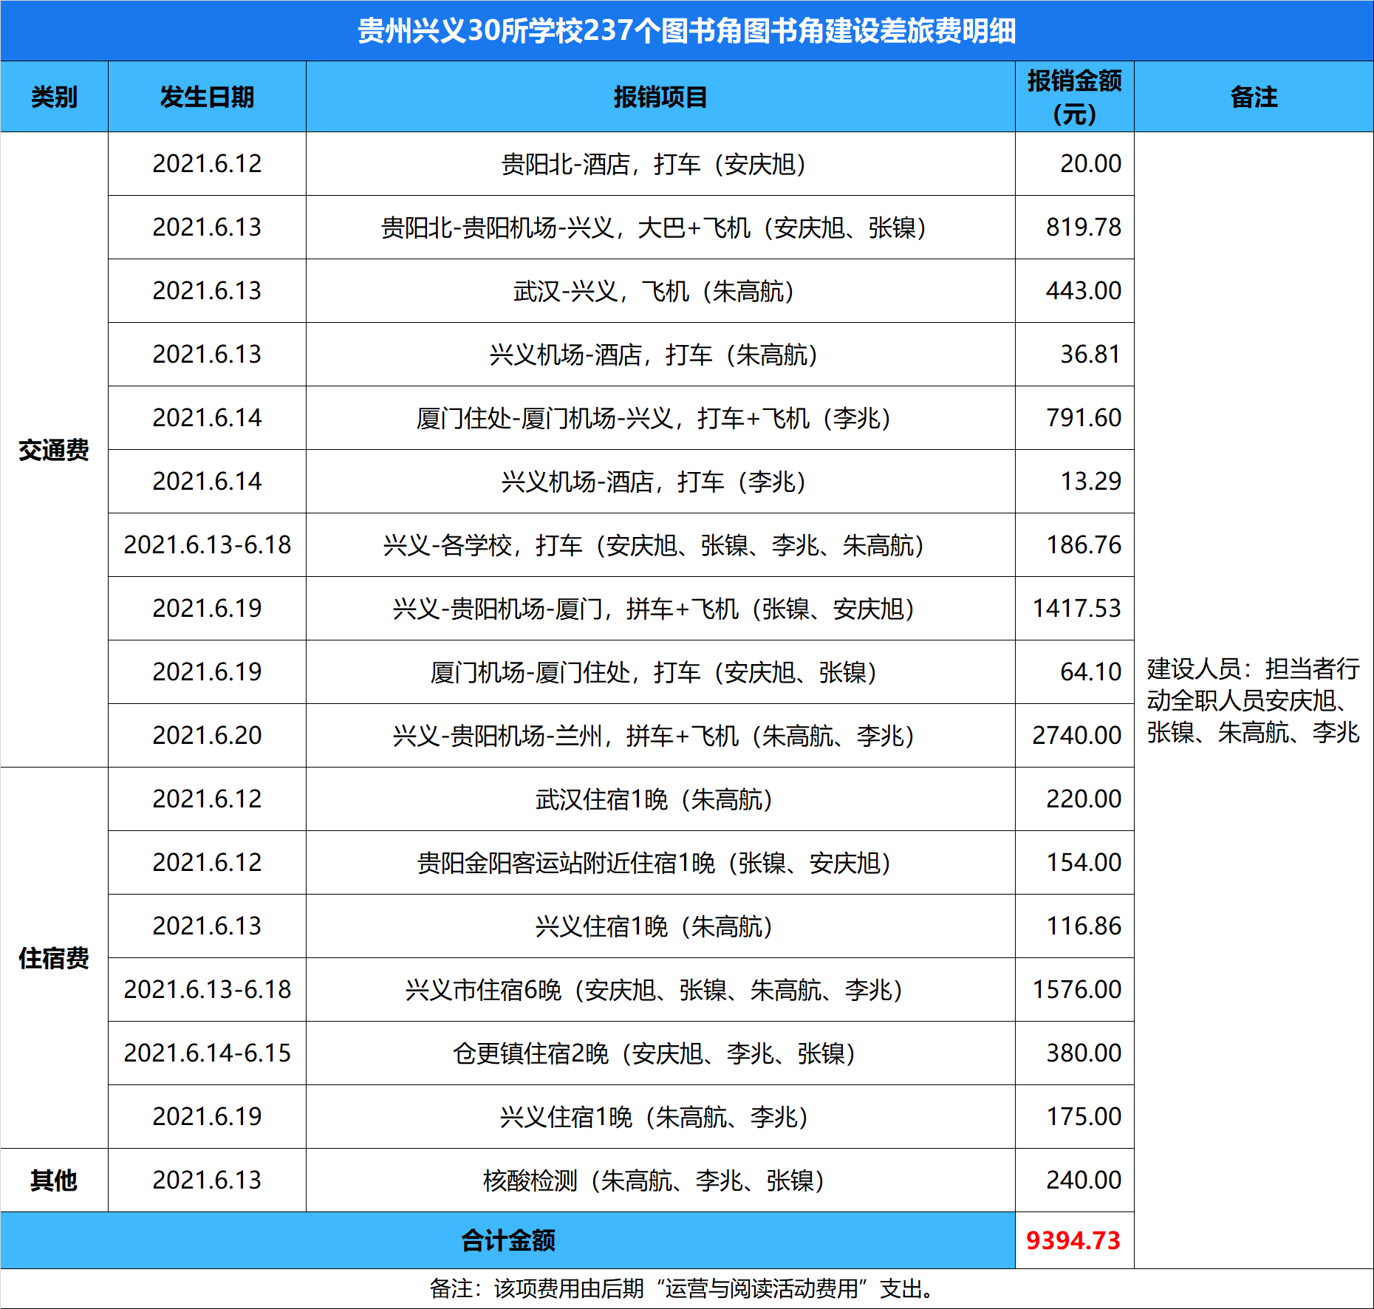The image size is (1374, 1309).
Task: Click the amount 1417.53 cell
Action: click(1076, 608)
